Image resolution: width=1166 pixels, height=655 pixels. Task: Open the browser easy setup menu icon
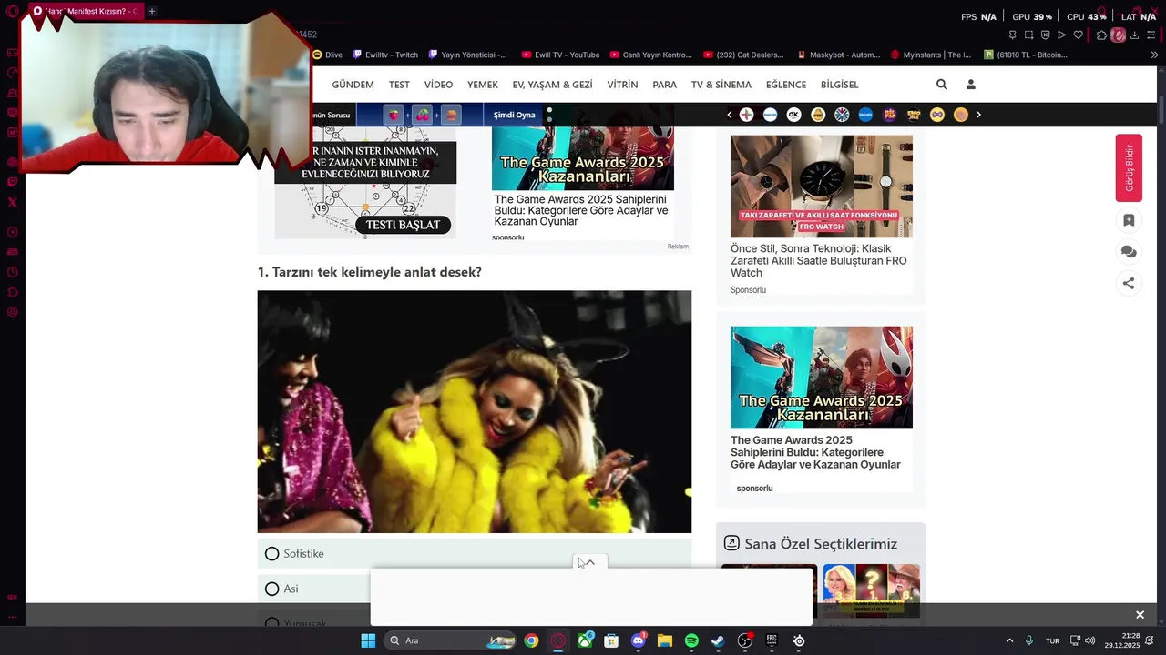tap(1151, 35)
